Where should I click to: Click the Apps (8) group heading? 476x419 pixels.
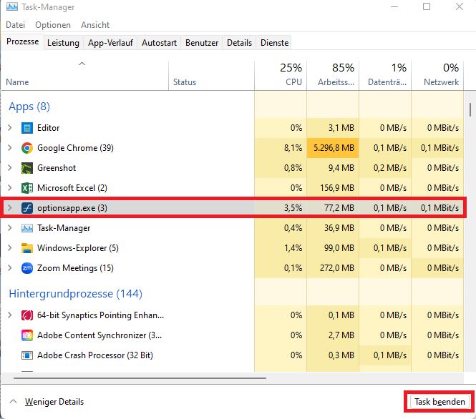(29, 107)
